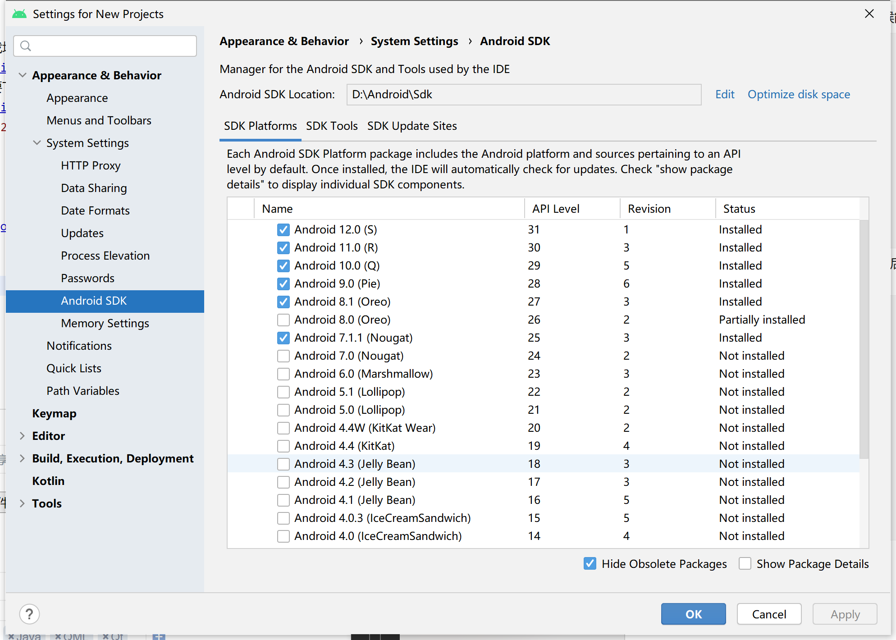Enable Show Package Details checkbox
The width and height of the screenshot is (896, 640).
click(745, 563)
